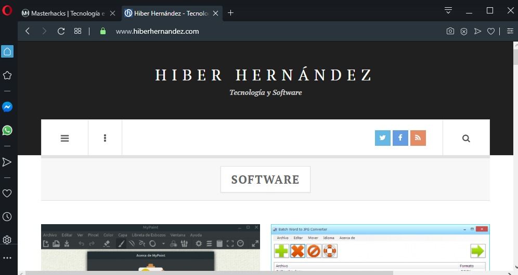Close the Masterhacks tab
This screenshot has height=275, width=518.
pyautogui.click(x=113, y=13)
